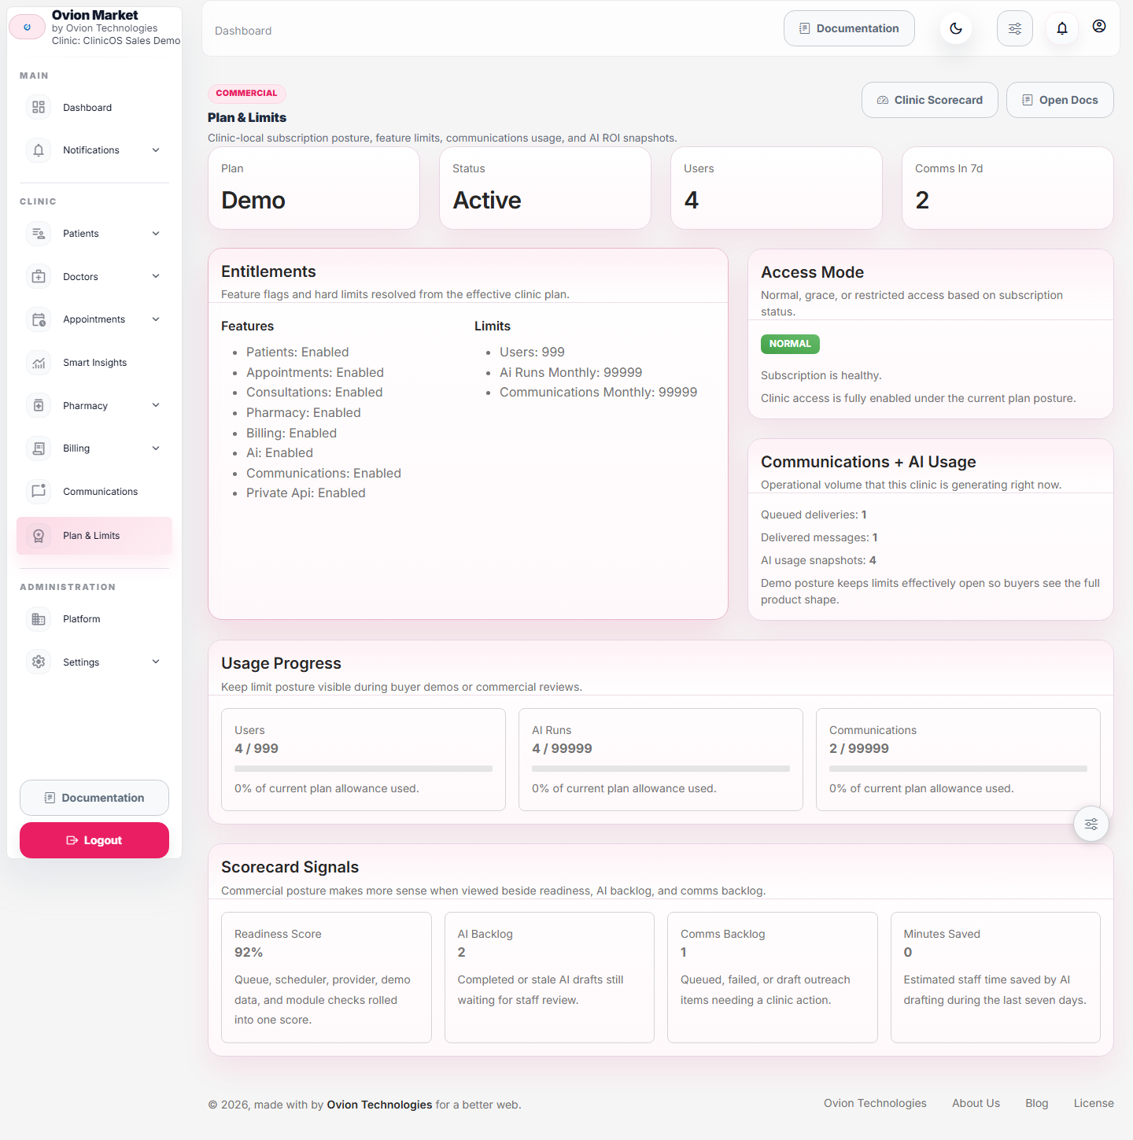The height and width of the screenshot is (1140, 1133).
Task: Click the Platform building icon
Action: click(39, 619)
